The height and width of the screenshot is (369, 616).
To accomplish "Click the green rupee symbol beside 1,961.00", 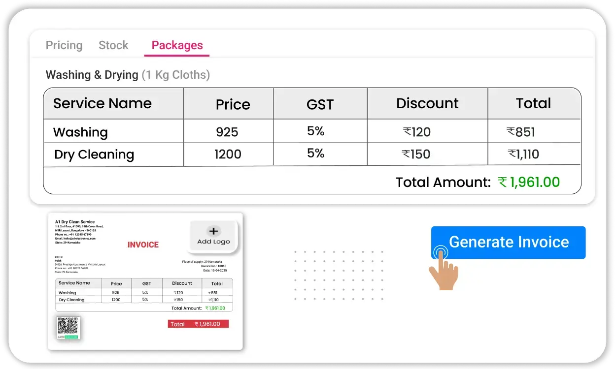I will pyautogui.click(x=502, y=183).
